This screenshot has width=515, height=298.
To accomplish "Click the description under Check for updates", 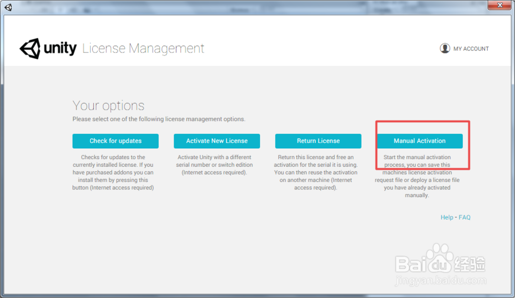I will [x=113, y=172].
